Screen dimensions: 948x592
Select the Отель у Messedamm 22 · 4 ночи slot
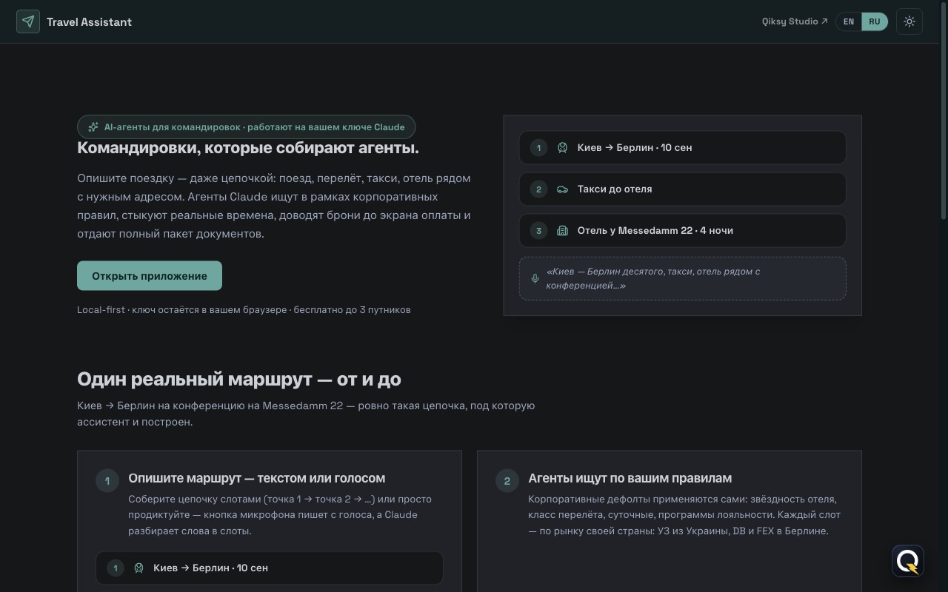click(682, 230)
